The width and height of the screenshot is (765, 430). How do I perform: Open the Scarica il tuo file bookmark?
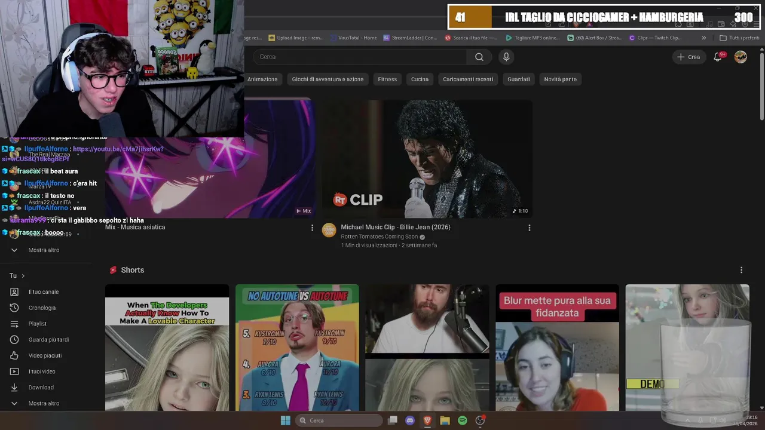[x=471, y=38]
